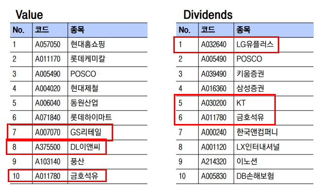This screenshot has height=185, width=320.
Task: Click the code cell A004020
Action: (x=48, y=88)
